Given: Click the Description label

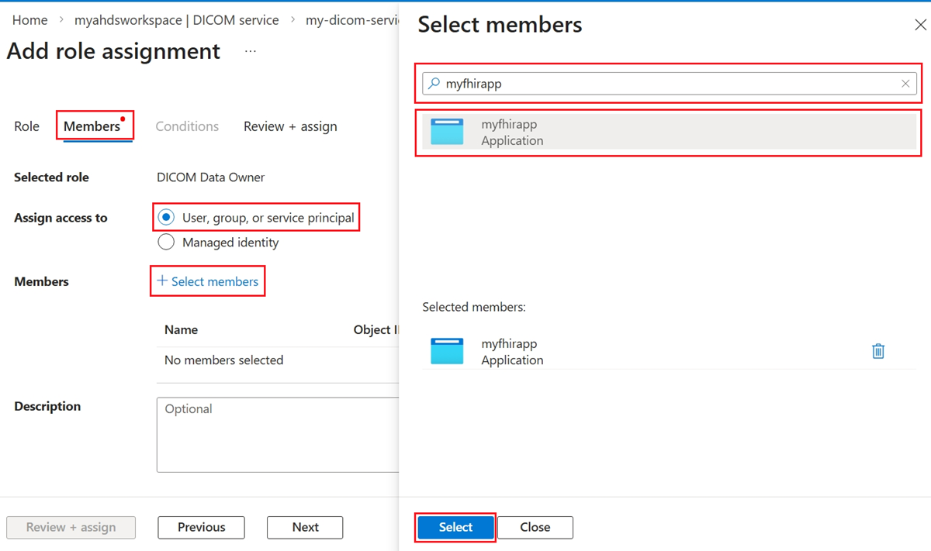Looking at the screenshot, I should tap(47, 406).
